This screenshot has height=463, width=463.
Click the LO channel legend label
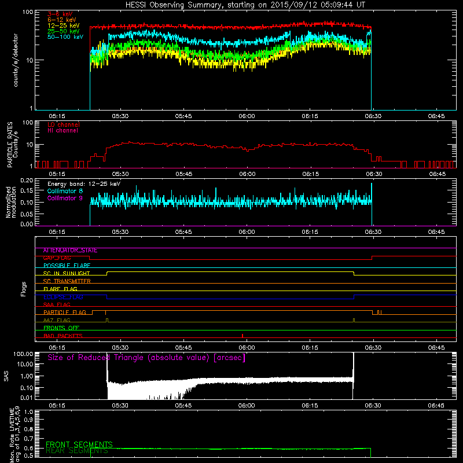point(64,124)
